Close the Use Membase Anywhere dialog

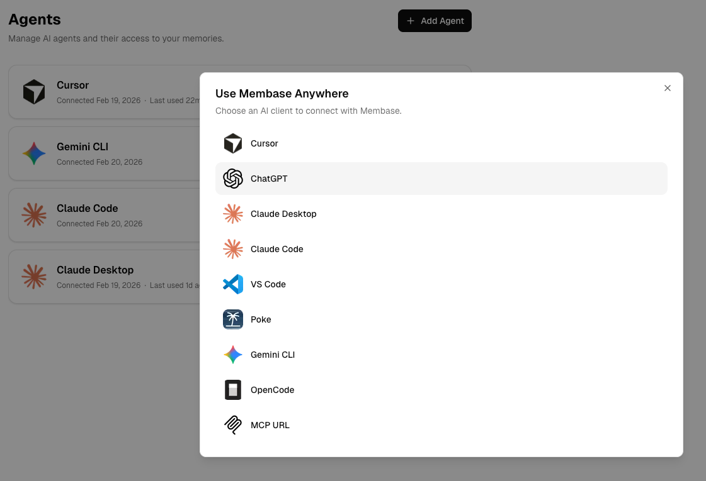668,88
